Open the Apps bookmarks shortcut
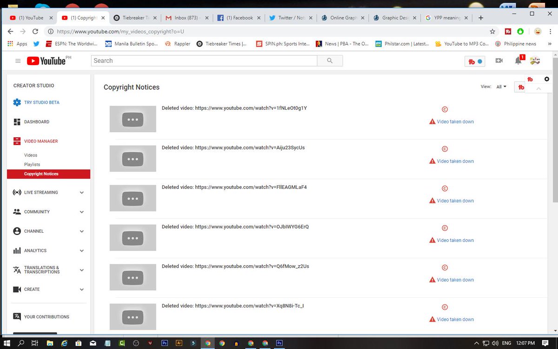The width and height of the screenshot is (558, 349). click(17, 44)
